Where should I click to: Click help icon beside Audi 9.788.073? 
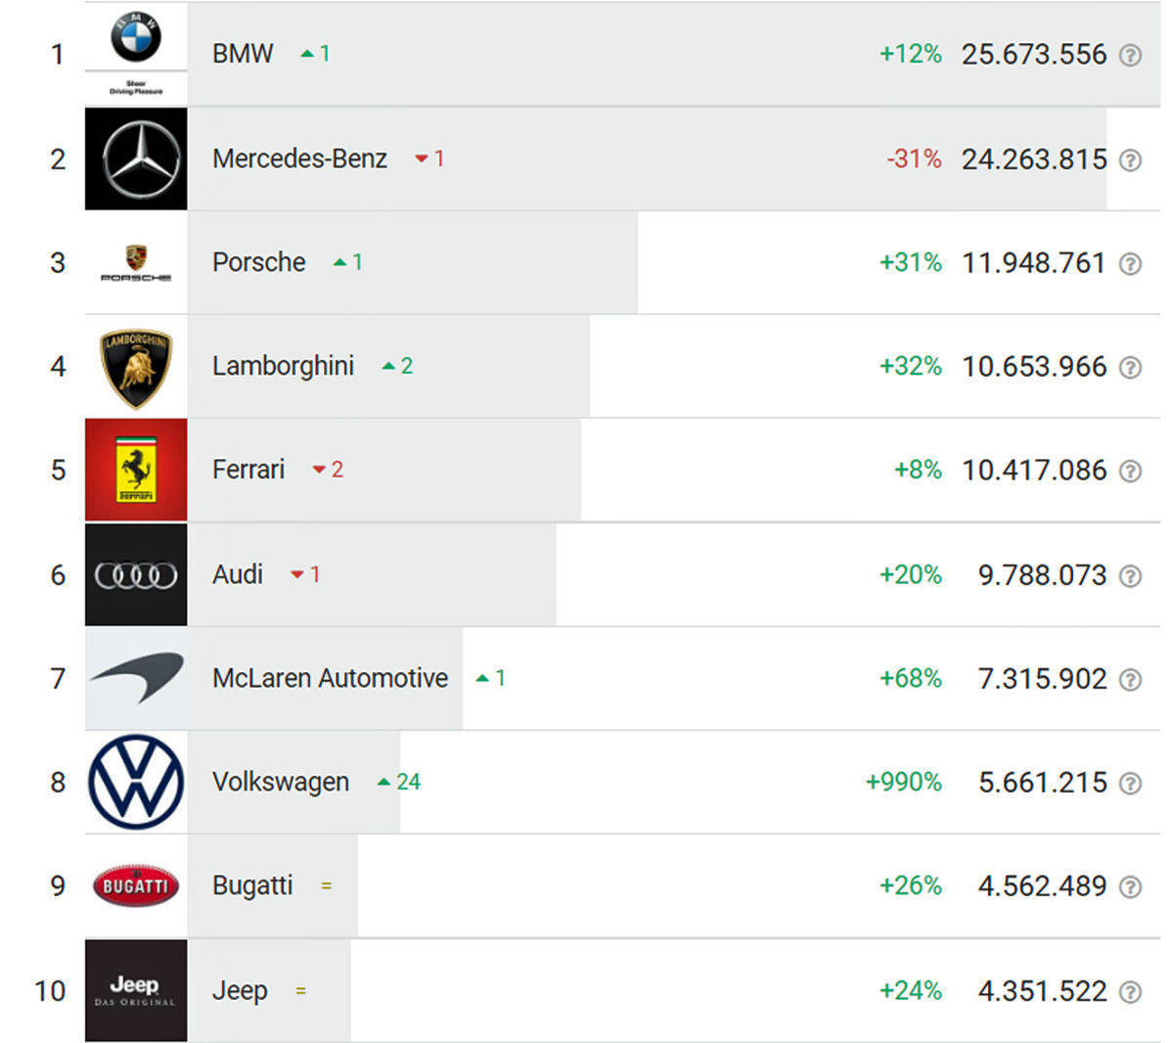tap(1130, 575)
